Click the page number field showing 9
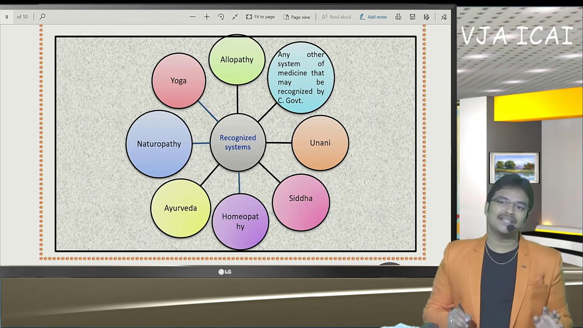 (x=6, y=17)
